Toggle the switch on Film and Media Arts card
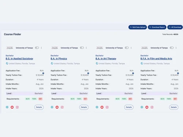Viewport: 183px width, 137px height. click(x=172, y=48)
